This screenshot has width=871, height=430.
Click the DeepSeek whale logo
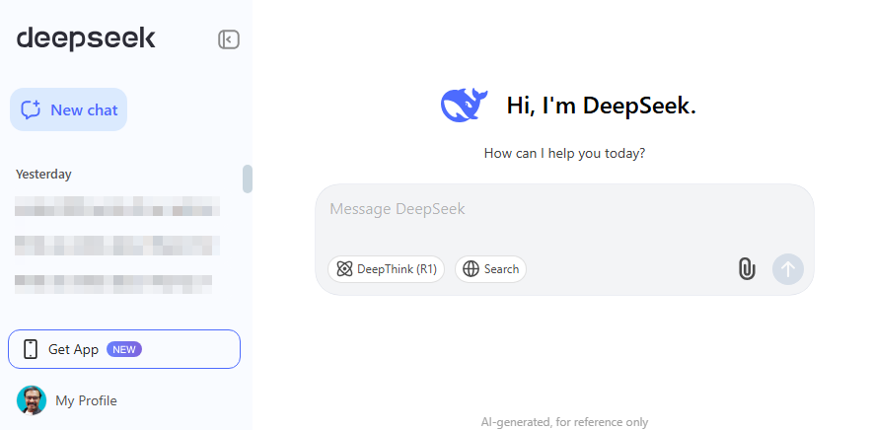click(x=464, y=105)
